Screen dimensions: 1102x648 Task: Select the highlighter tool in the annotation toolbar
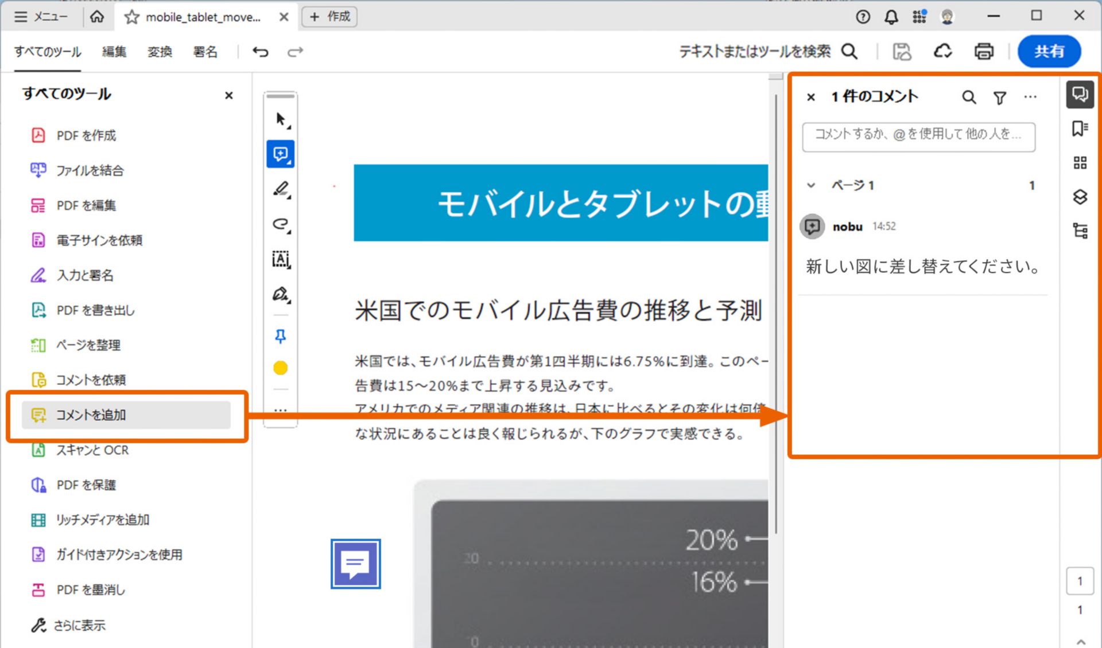click(x=280, y=189)
